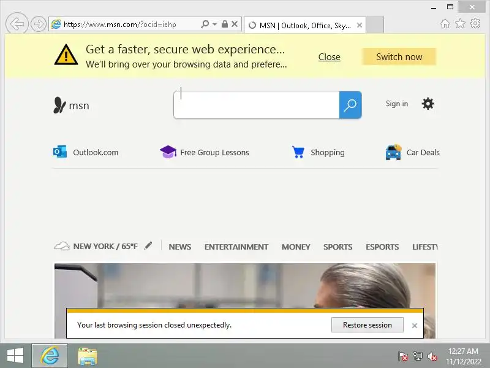
Task: Open Favorites with the star icon
Action: [460, 23]
